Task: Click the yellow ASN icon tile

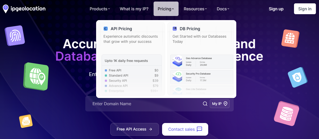Action: [26, 121]
